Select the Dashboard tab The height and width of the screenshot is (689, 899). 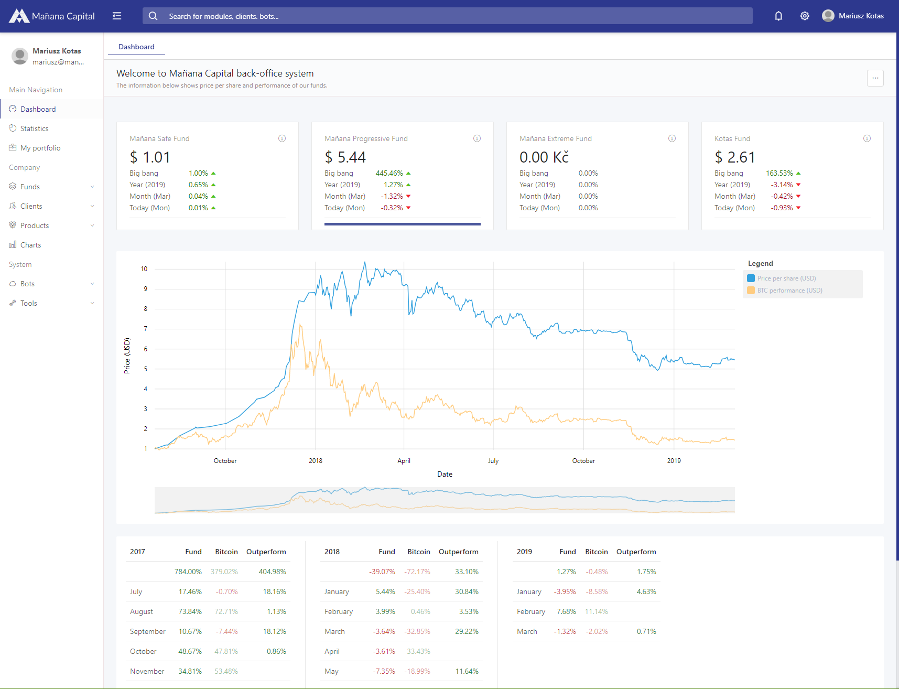(136, 47)
